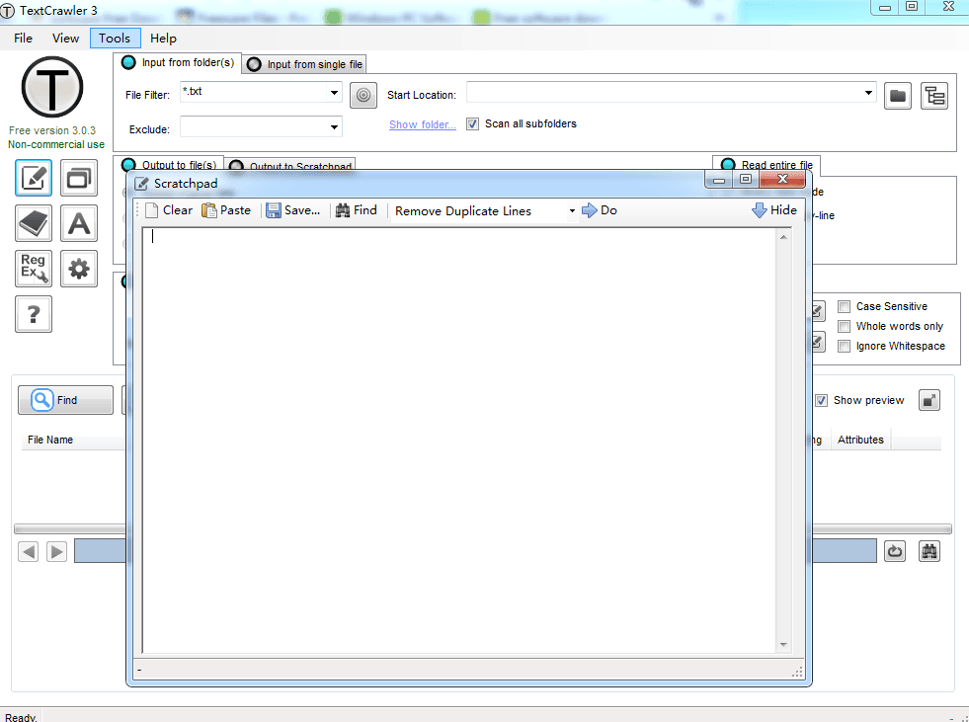The image size is (969, 722).
Task: Click in the Scratchpad text area
Action: 458,441
